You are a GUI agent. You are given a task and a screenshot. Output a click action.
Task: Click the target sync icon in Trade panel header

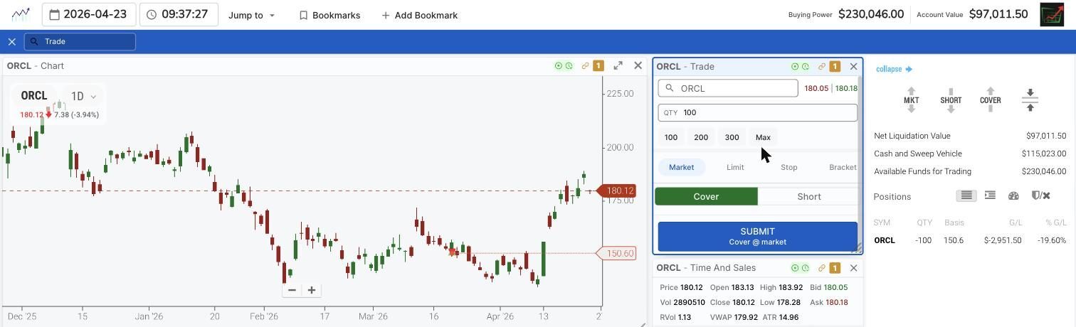click(795, 67)
